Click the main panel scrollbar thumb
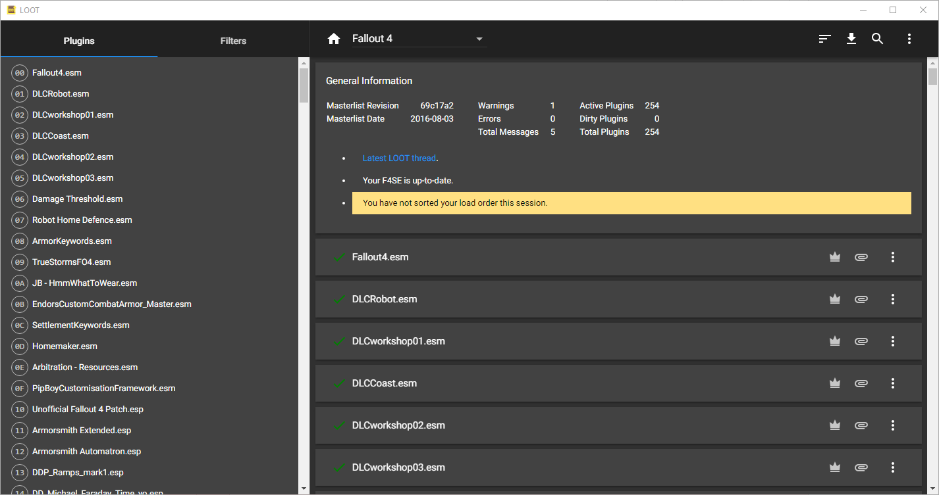 [x=932, y=76]
